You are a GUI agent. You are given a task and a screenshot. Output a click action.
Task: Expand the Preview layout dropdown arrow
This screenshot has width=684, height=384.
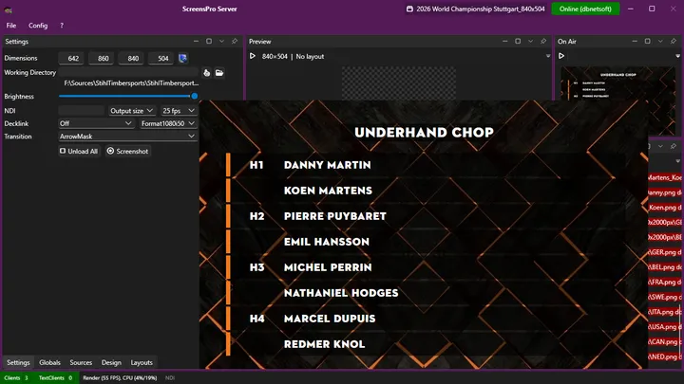click(548, 56)
